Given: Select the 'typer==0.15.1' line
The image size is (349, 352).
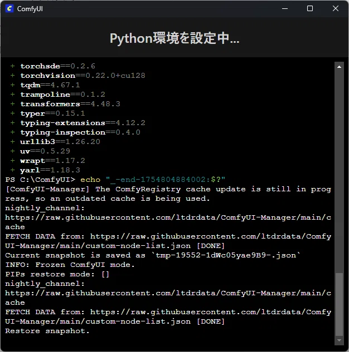Looking at the screenshot, I should pos(47,113).
